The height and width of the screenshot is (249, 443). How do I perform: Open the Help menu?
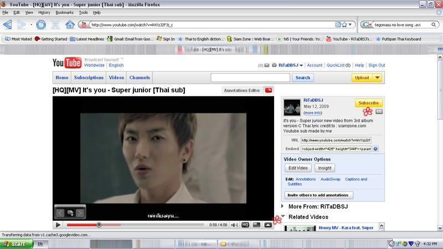96,12
